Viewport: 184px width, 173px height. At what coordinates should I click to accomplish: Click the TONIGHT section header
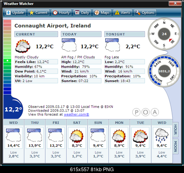[124, 34]
